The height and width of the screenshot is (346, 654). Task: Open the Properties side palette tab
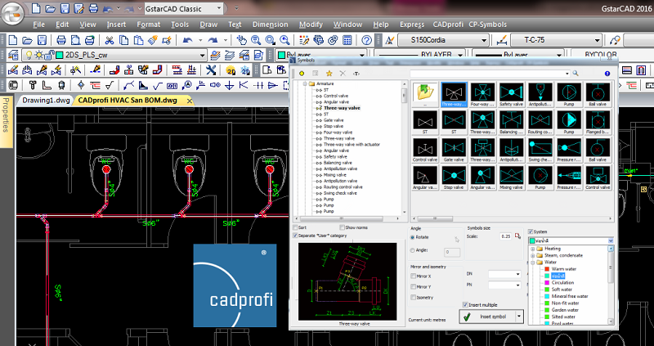click(6, 121)
